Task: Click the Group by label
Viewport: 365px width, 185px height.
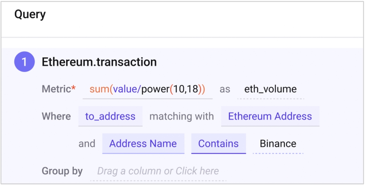Action: [x=62, y=171]
